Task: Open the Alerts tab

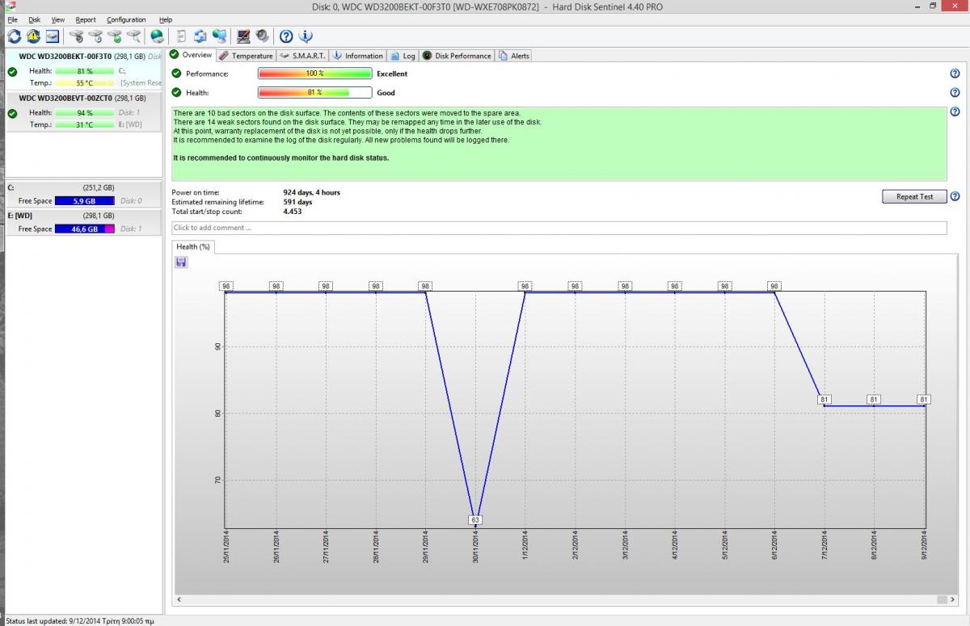Action: click(514, 56)
